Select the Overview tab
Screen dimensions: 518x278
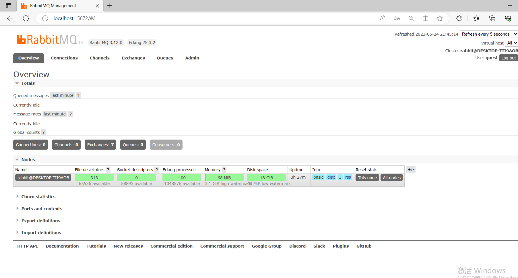[x=28, y=58]
